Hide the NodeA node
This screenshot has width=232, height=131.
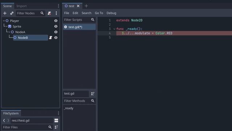pos(56,32)
